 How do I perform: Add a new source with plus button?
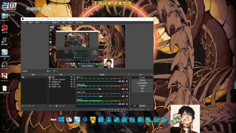[x=50, y=106]
